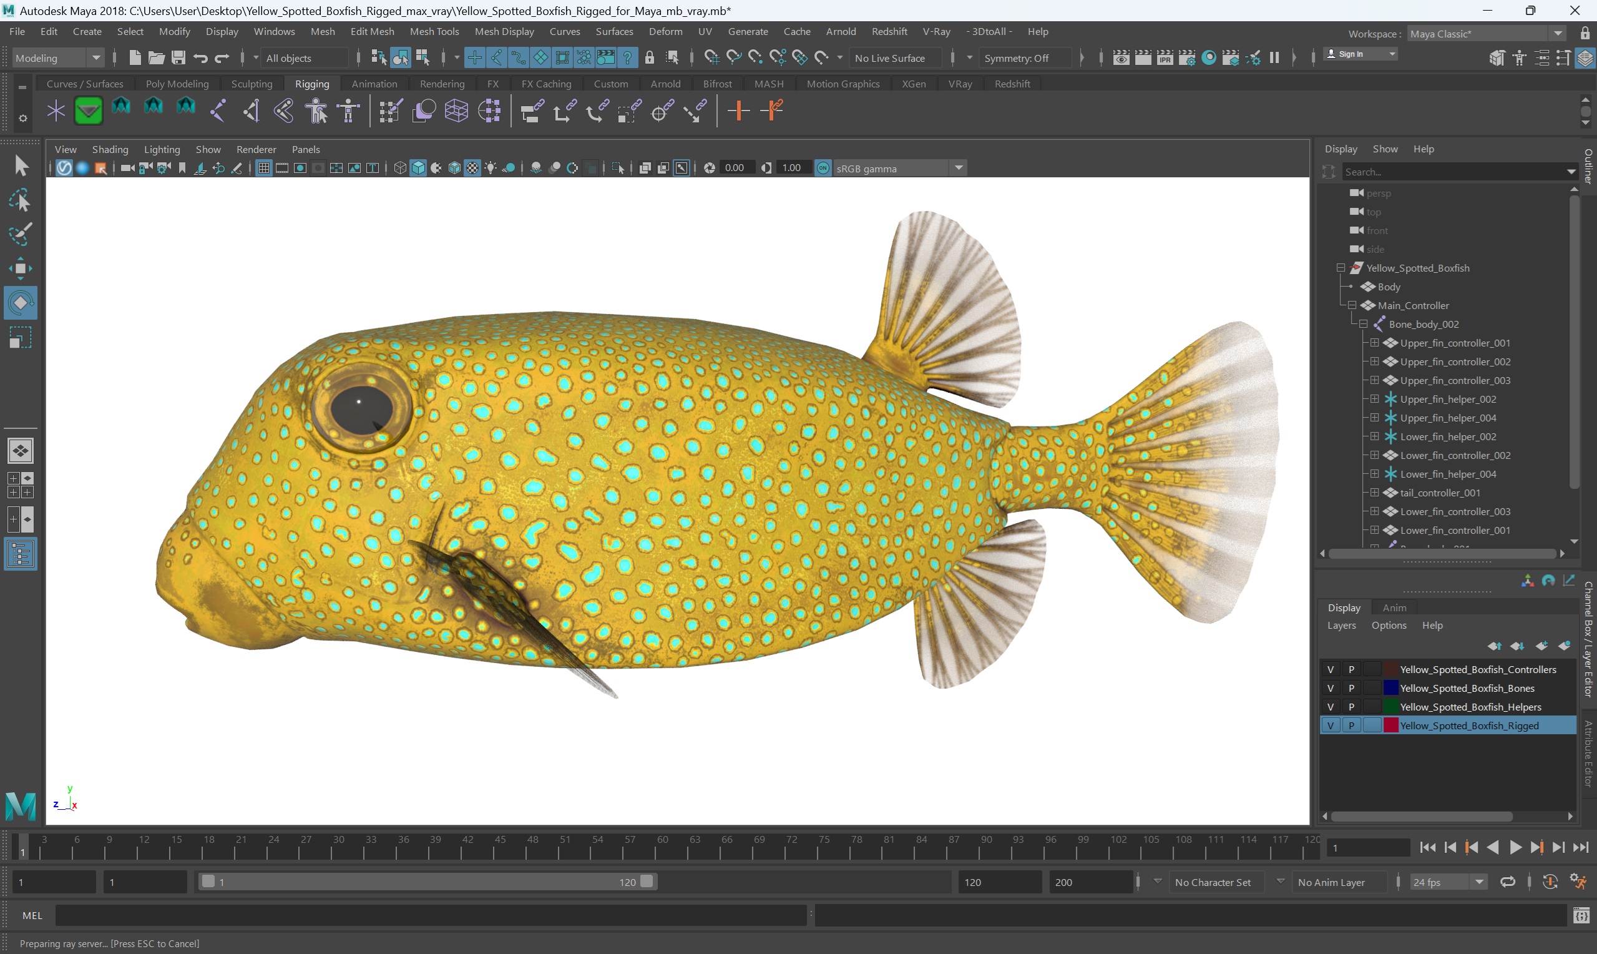The height and width of the screenshot is (954, 1597).
Task: Open the Workspace Maya Classic dropdown
Action: pos(1486,34)
